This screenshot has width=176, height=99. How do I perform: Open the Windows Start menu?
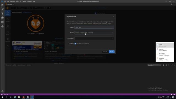click(x=2, y=97)
